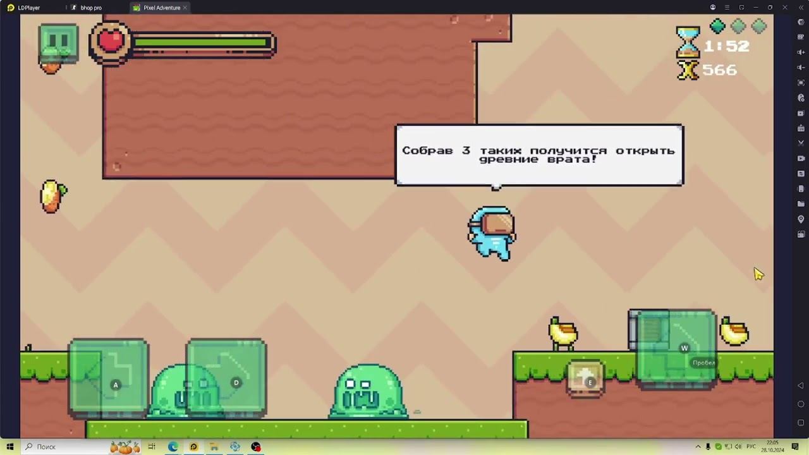The image size is (809, 455).
Task: Click the shake device sidebar icon
Action: (x=801, y=189)
